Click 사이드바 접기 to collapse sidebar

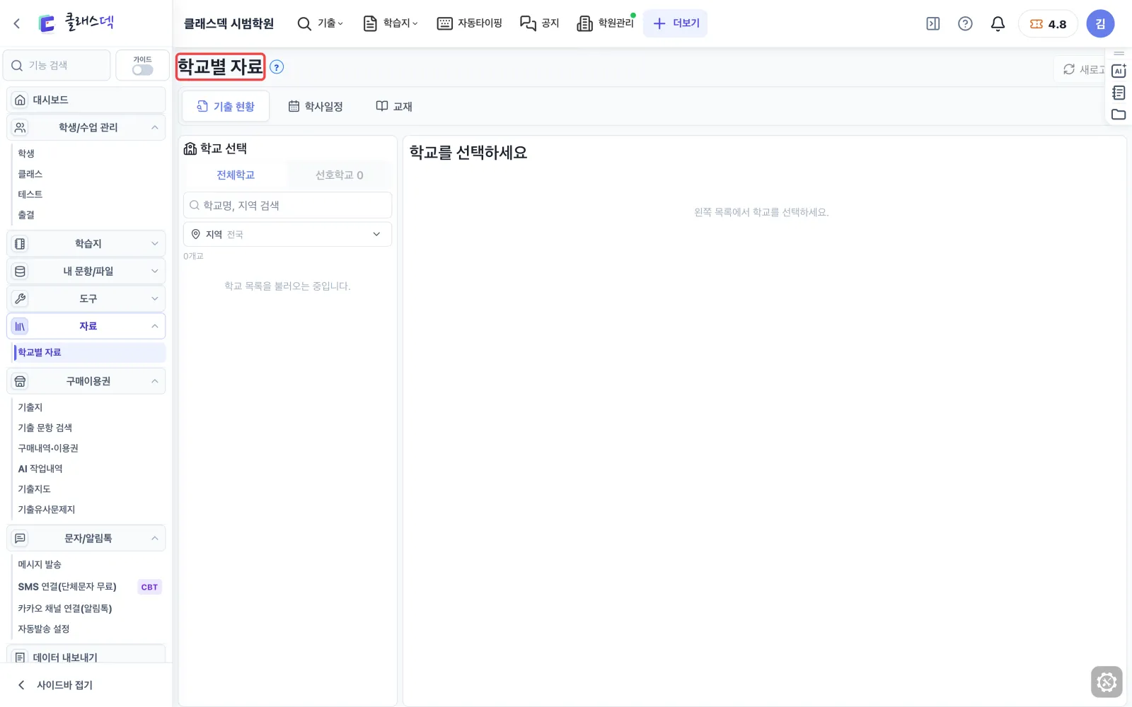coord(55,684)
